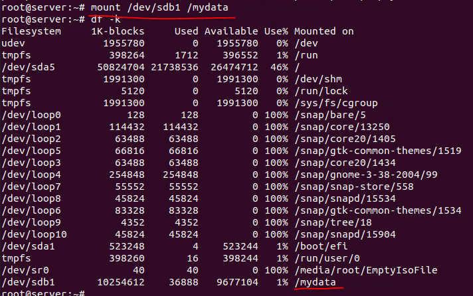Screen dimensions: 473x296
Task: Click the '/snap/snap-store/558' mount point
Action: point(353,186)
